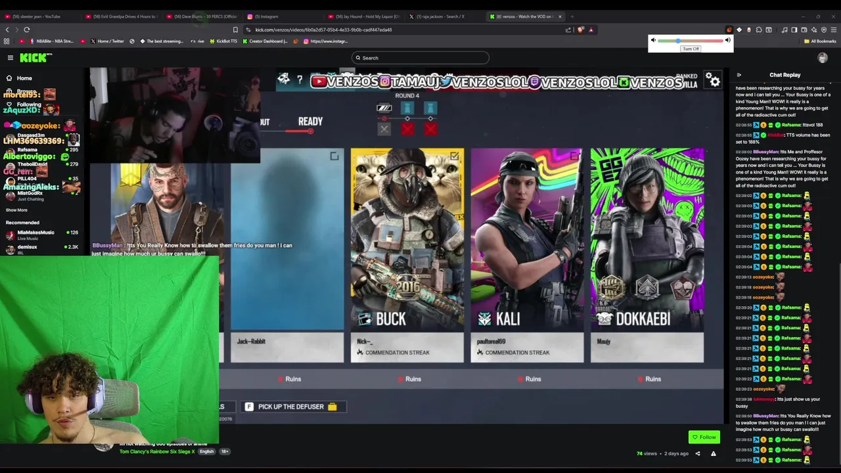Click the Brave Rewards triangle icon
The width and height of the screenshot is (841, 473).
tap(591, 30)
